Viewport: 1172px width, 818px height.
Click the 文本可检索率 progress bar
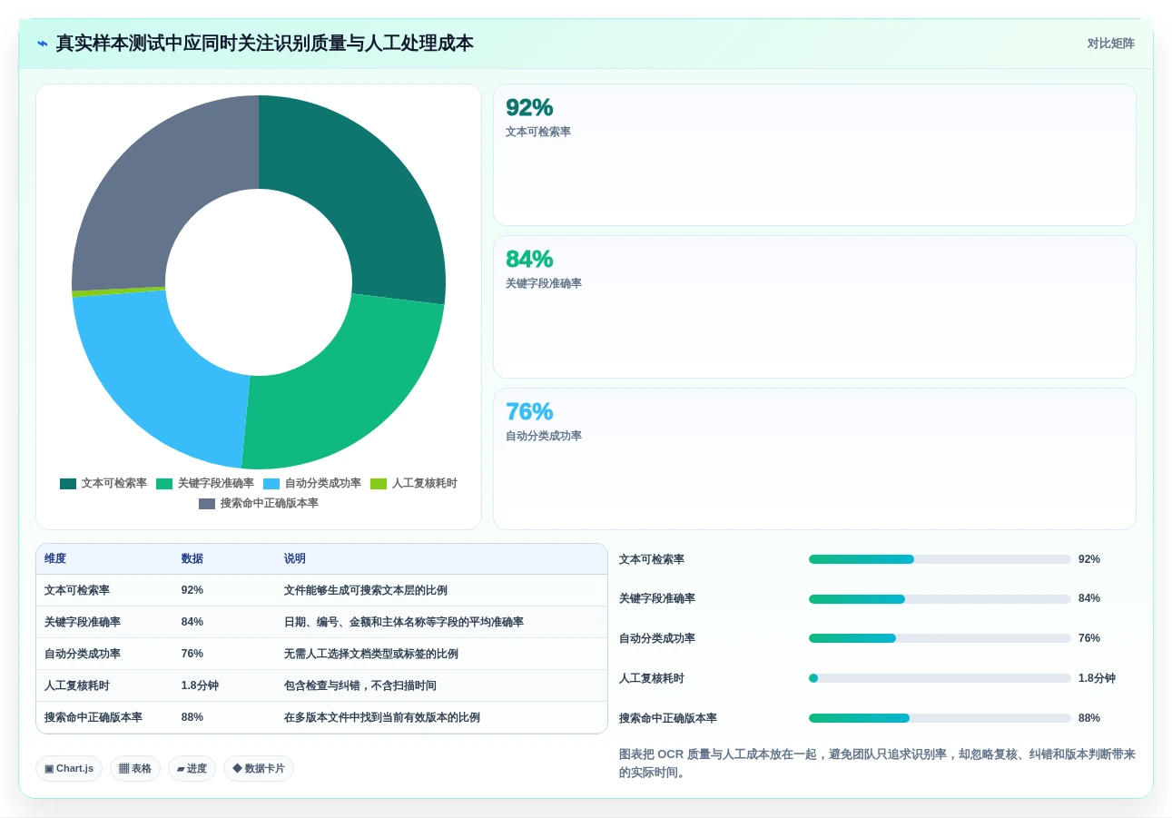tap(940, 559)
